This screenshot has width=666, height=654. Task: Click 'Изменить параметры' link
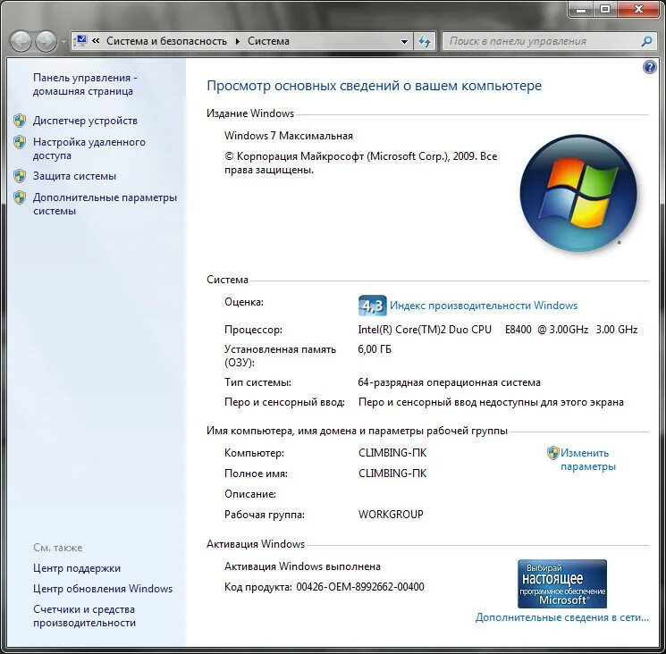(588, 459)
